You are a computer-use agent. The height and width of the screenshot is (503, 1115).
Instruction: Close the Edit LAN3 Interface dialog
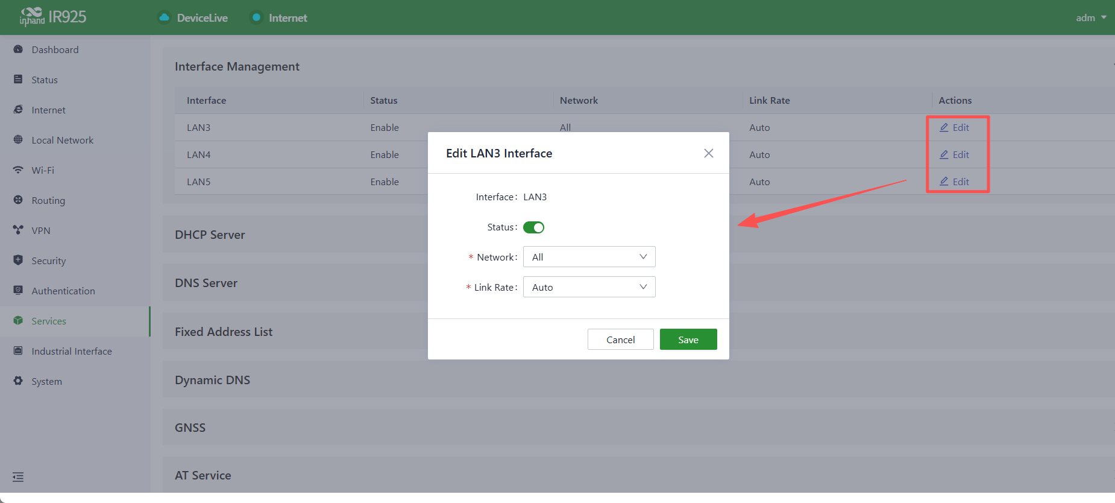[709, 153]
